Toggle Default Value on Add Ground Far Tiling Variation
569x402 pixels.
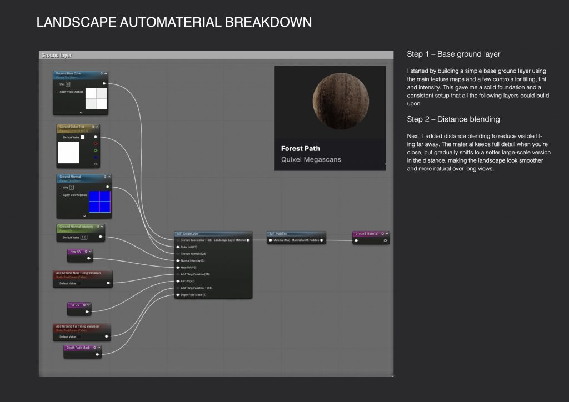pyautogui.click(x=79, y=336)
